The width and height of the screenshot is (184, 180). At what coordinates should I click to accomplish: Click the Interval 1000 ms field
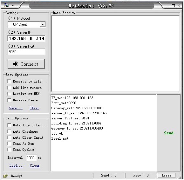31,158
